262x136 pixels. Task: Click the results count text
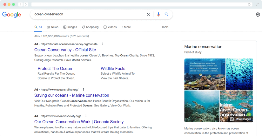pos(62,36)
